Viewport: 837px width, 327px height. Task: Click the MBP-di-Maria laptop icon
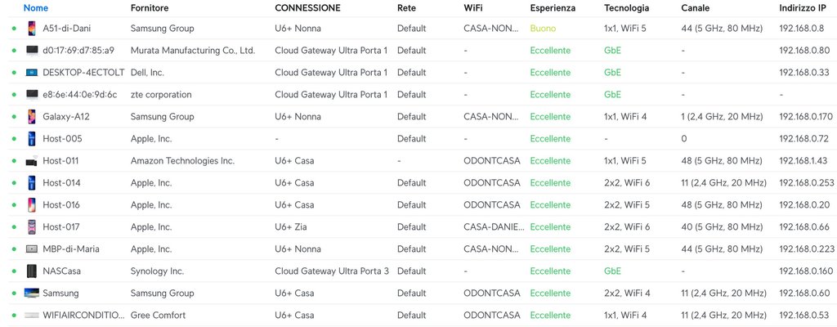[32, 249]
